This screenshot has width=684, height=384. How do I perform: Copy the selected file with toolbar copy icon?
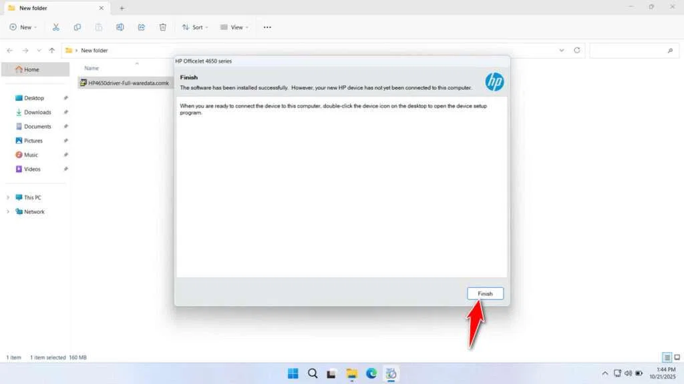point(77,27)
